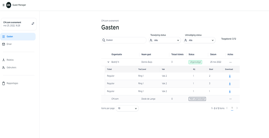Open actions menu for Dennis Buijs
Screen dimensions: 269x138
pyautogui.click(x=230, y=62)
